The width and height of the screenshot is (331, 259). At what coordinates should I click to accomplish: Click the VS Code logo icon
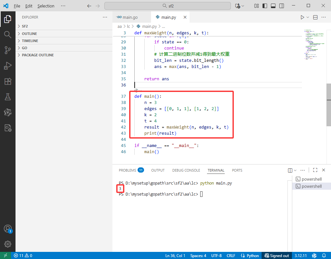6,6
